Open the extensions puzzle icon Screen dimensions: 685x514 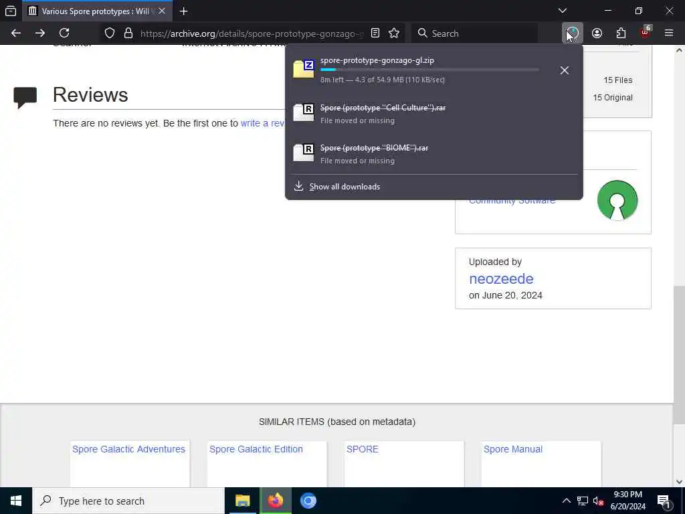pyautogui.click(x=621, y=33)
